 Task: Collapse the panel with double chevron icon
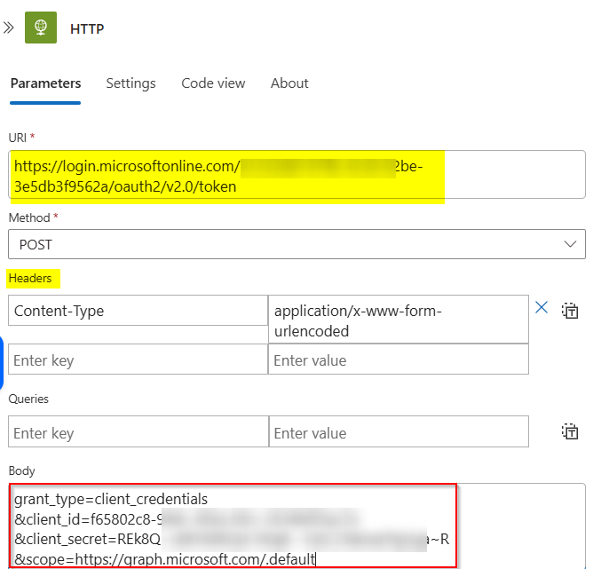pyautogui.click(x=9, y=28)
